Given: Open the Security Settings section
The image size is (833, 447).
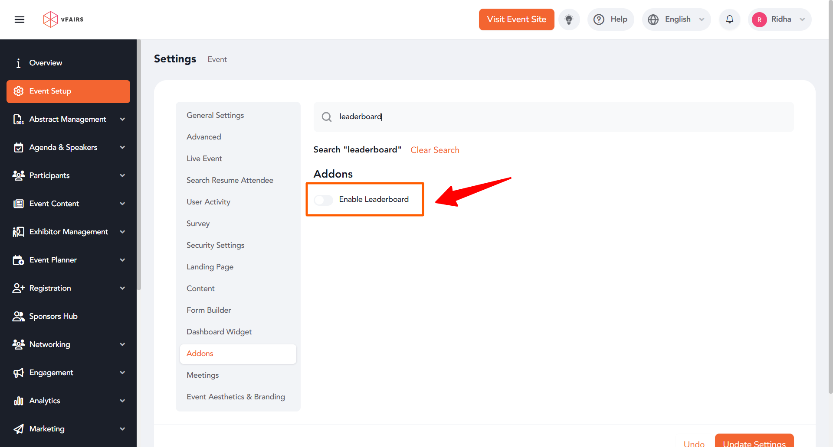Looking at the screenshot, I should [x=215, y=245].
